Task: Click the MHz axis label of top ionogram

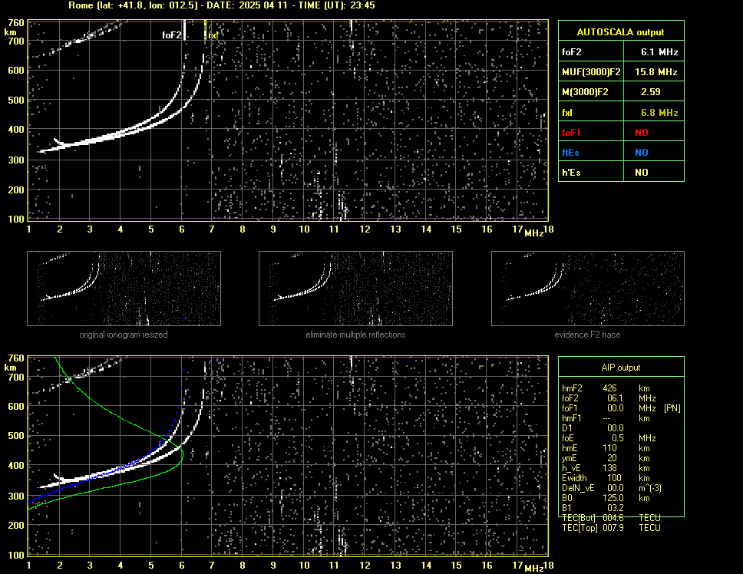Action: pyautogui.click(x=533, y=233)
